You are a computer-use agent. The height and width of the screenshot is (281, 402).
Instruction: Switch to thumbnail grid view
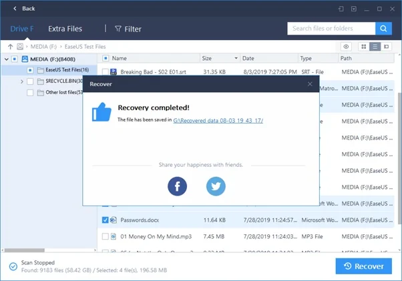tap(364, 47)
